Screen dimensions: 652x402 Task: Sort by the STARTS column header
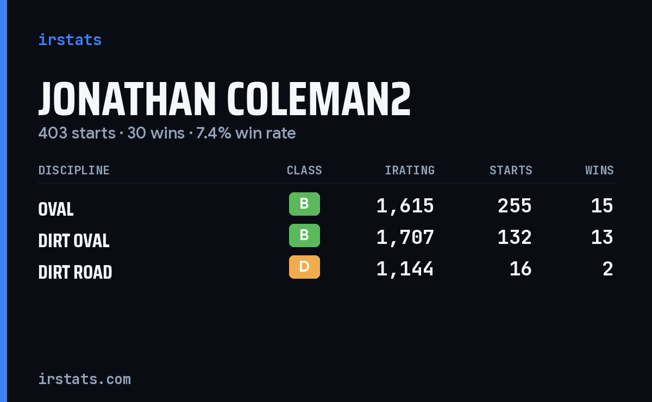[x=511, y=171]
